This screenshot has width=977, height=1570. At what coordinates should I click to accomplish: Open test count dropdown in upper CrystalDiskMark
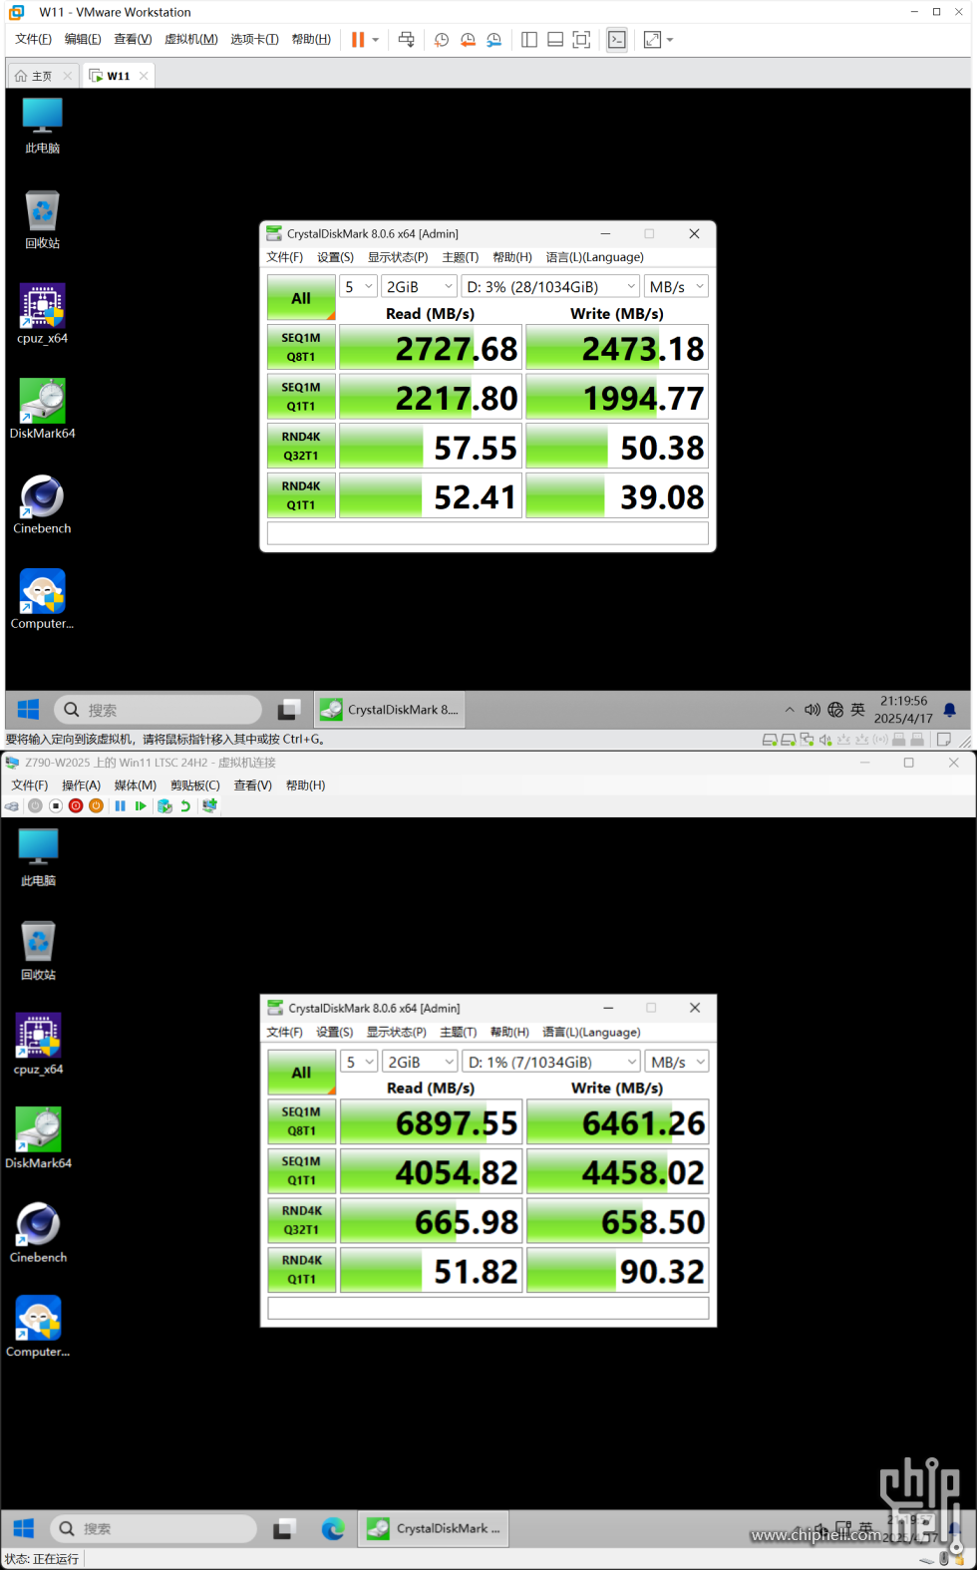(359, 287)
